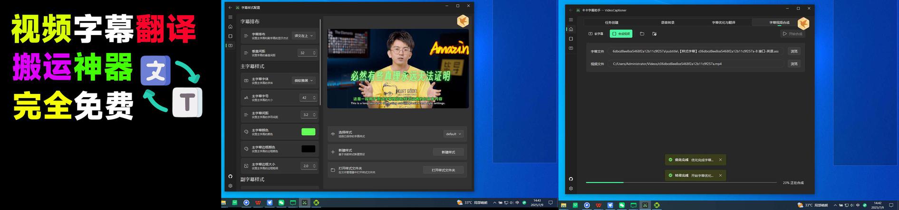The width and height of the screenshot is (899, 210).
Task: Switch to the 字幕优化与翻译 tab
Action: pyautogui.click(x=723, y=22)
